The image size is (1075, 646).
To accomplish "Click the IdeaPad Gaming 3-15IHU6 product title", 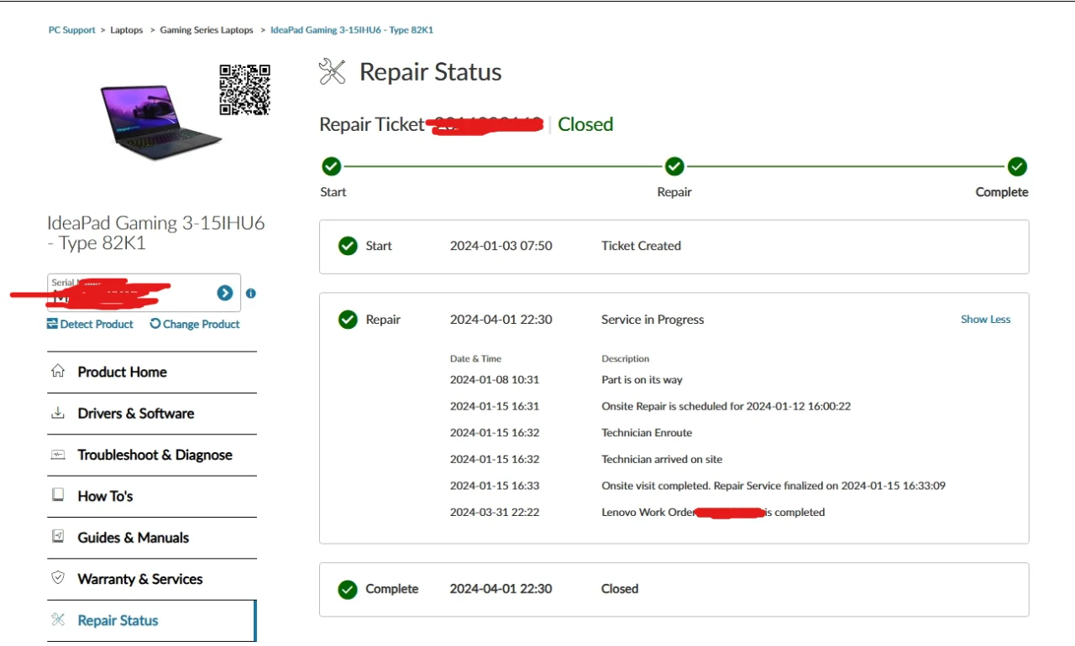I will [156, 232].
